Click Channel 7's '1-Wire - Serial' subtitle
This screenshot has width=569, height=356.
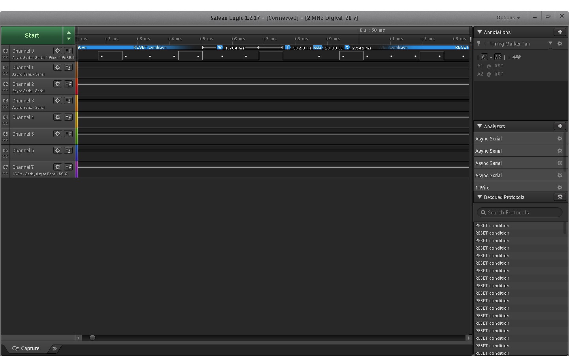pyautogui.click(x=23, y=174)
